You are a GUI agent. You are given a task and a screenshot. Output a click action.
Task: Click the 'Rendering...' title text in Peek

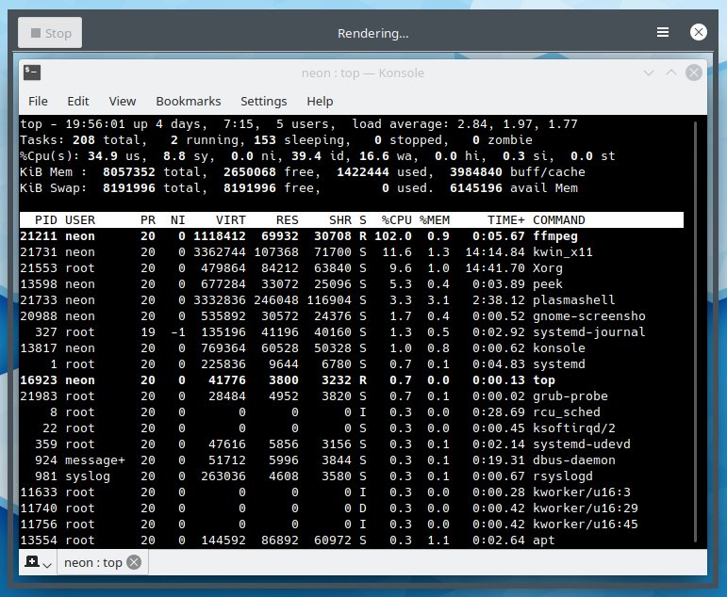(x=372, y=33)
